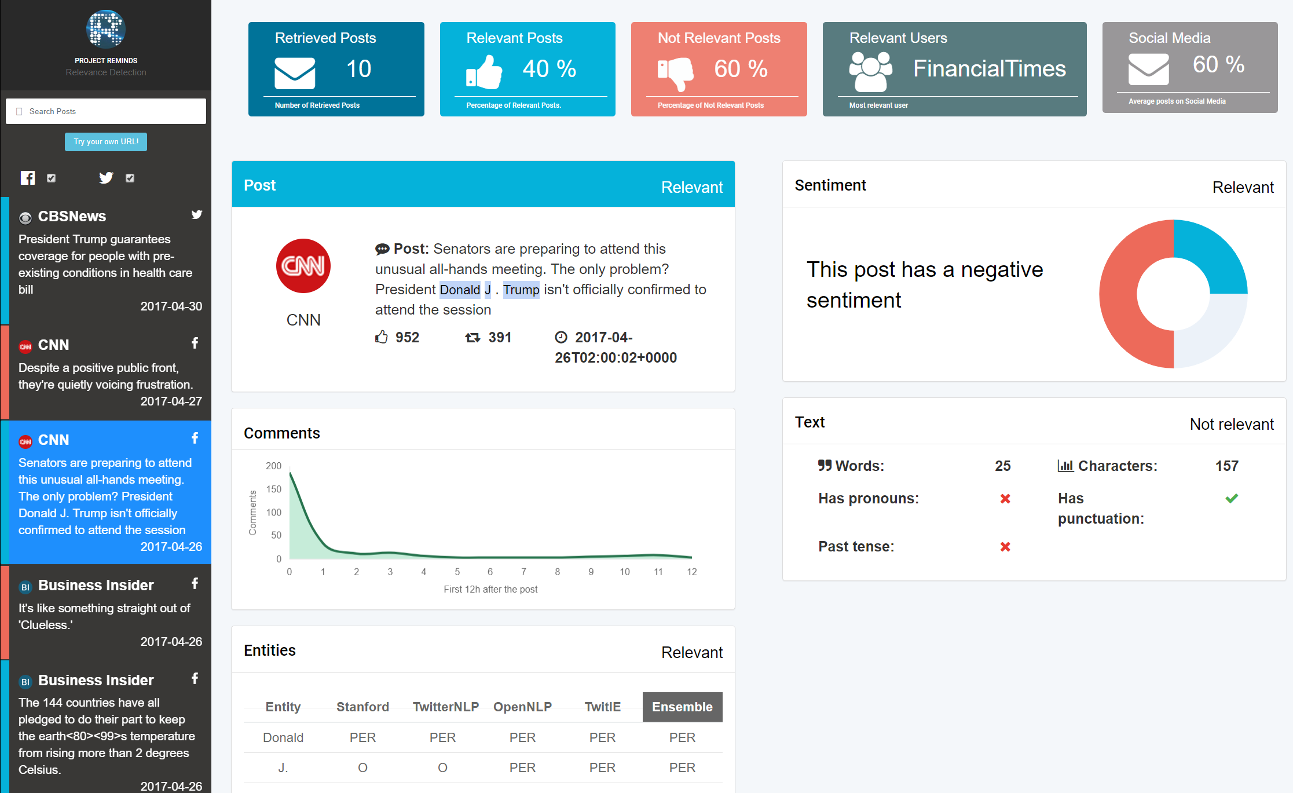Select the Ensemble column header
1293x793 pixels.
click(x=682, y=707)
